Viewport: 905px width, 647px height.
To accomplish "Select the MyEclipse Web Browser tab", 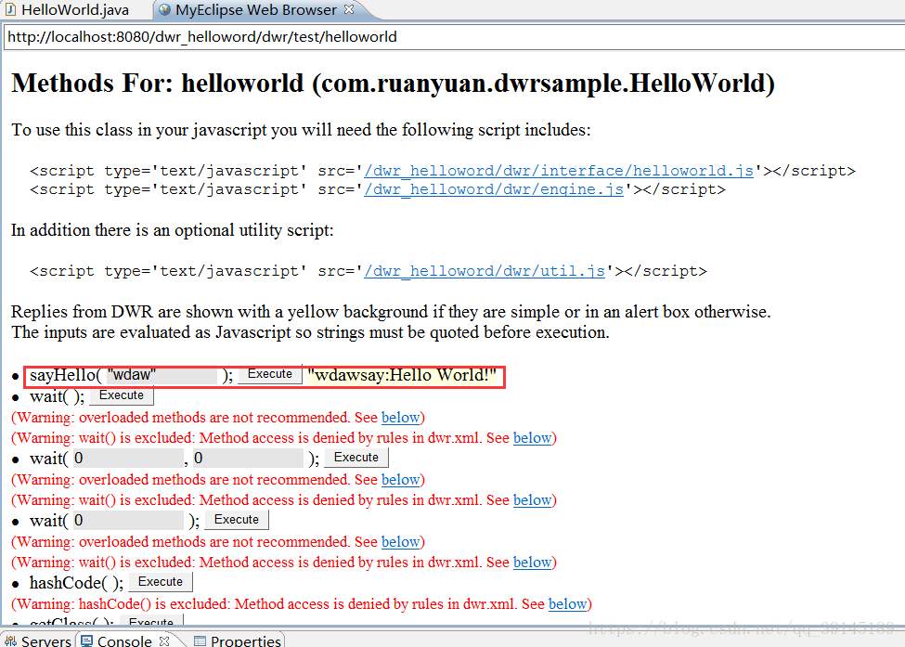I will pyautogui.click(x=255, y=10).
